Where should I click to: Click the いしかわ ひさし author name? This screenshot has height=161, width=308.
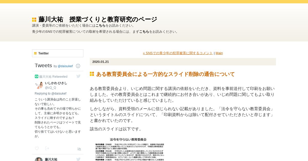click(x=56, y=83)
